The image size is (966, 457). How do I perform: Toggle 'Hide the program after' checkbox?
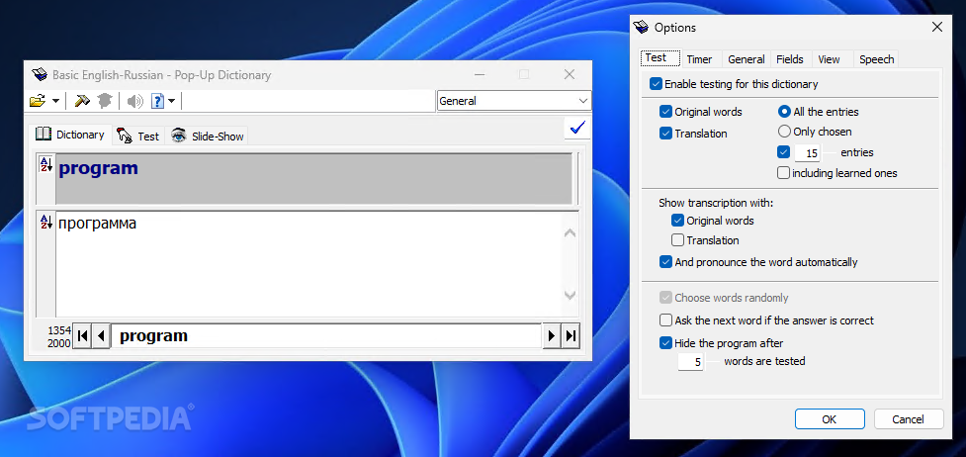point(665,343)
